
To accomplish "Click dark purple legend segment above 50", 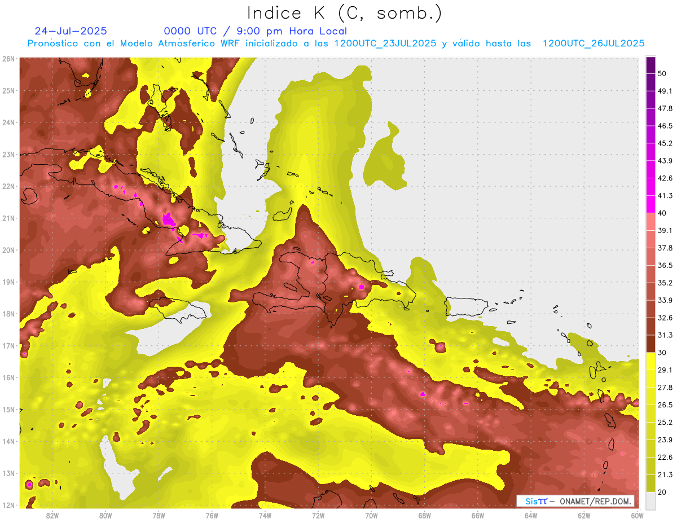I will coord(650,65).
